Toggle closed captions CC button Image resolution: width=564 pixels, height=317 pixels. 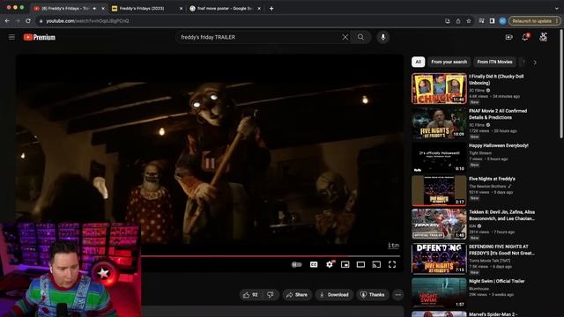click(x=314, y=264)
